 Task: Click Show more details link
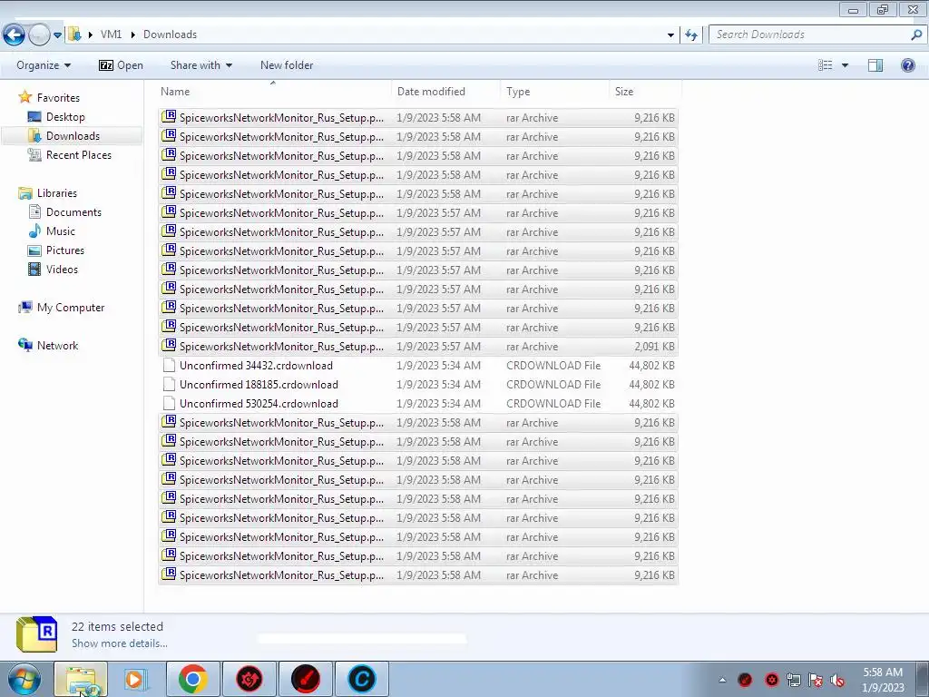(x=120, y=643)
